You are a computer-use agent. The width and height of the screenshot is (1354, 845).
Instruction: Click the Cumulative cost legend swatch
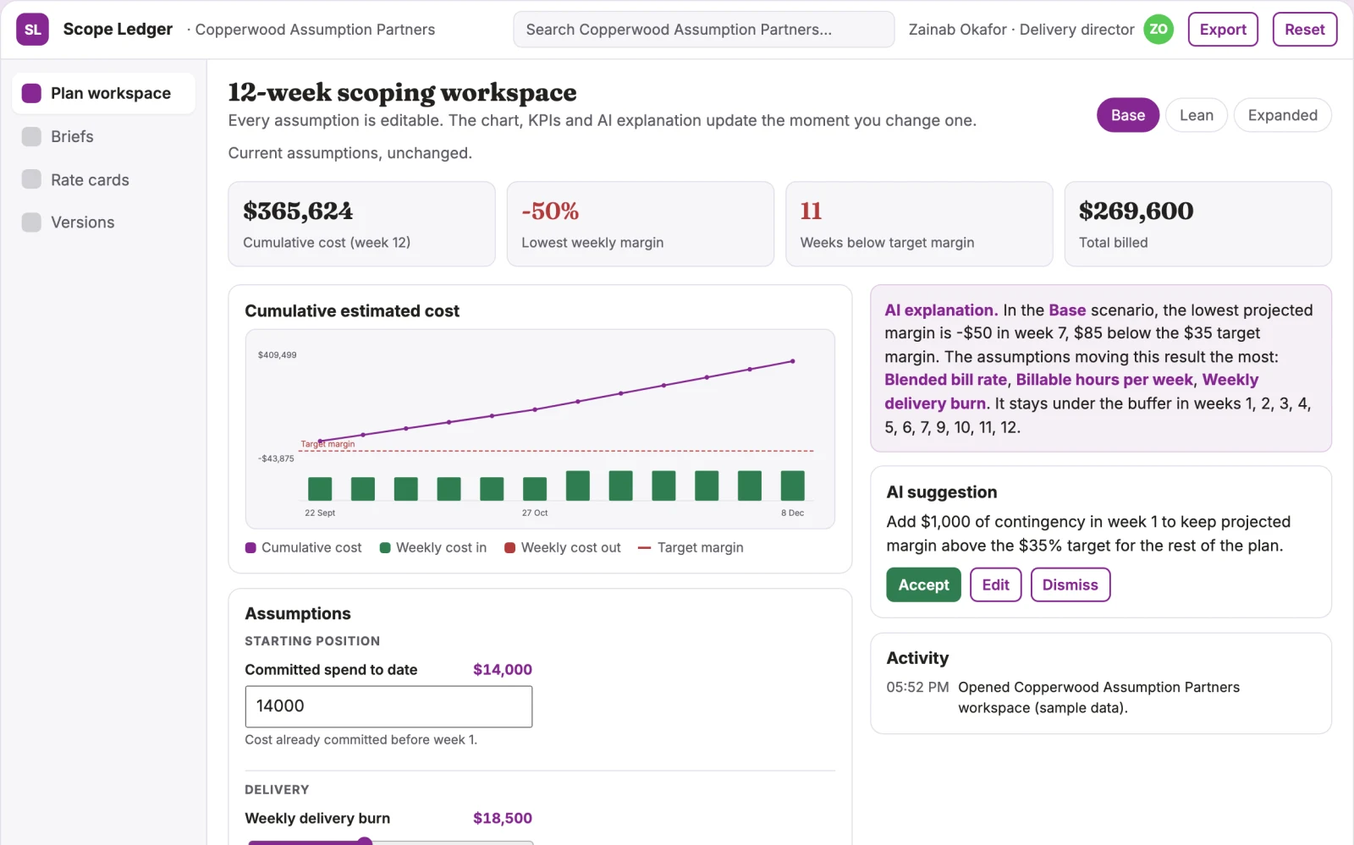point(250,547)
